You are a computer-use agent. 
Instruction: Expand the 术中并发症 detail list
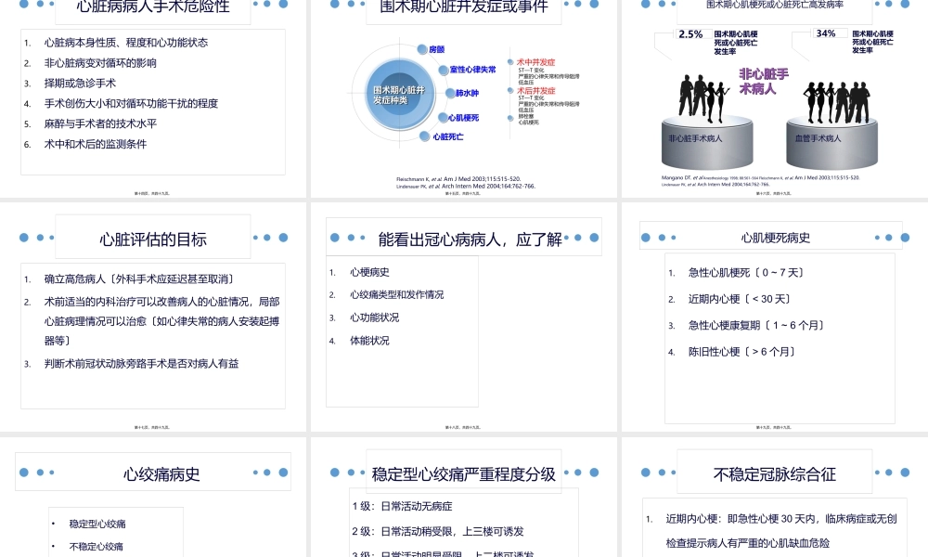(x=536, y=60)
